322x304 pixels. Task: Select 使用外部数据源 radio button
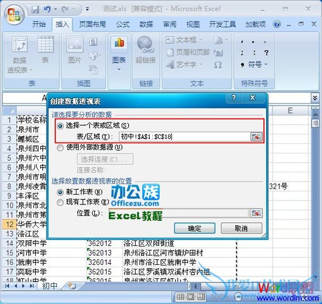[x=60, y=148]
